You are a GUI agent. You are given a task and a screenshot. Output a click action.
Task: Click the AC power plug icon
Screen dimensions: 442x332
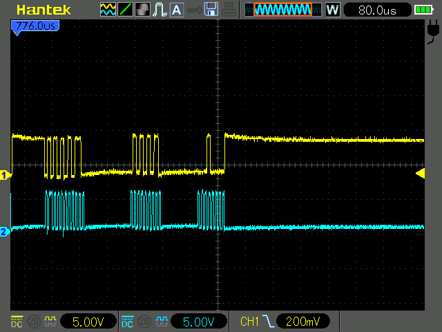433,32
